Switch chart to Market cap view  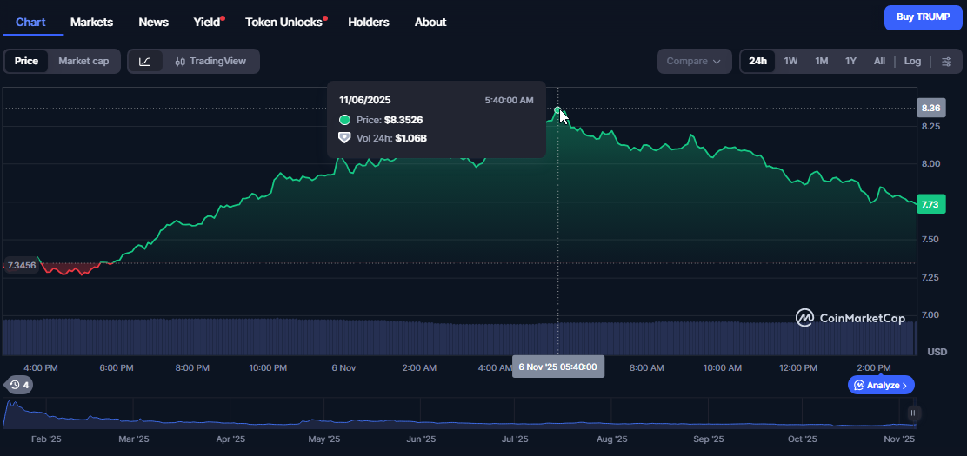pos(83,62)
